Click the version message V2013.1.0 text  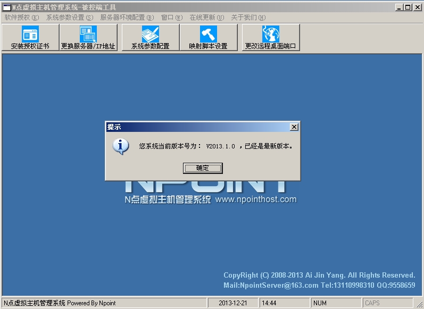(216, 146)
